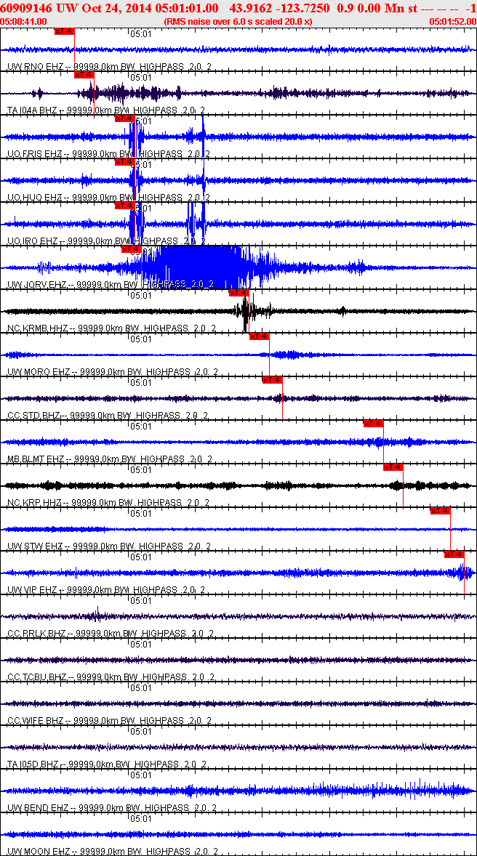
Task: Click the xT 4 pick flag on KRMB trace
Action: [238, 293]
